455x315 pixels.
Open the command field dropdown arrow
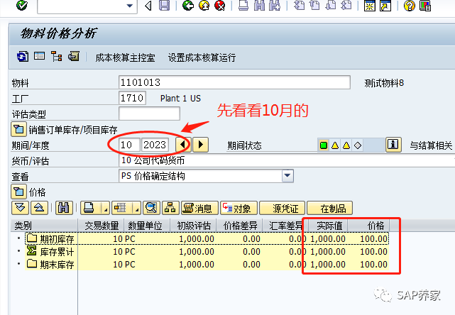point(130,6)
